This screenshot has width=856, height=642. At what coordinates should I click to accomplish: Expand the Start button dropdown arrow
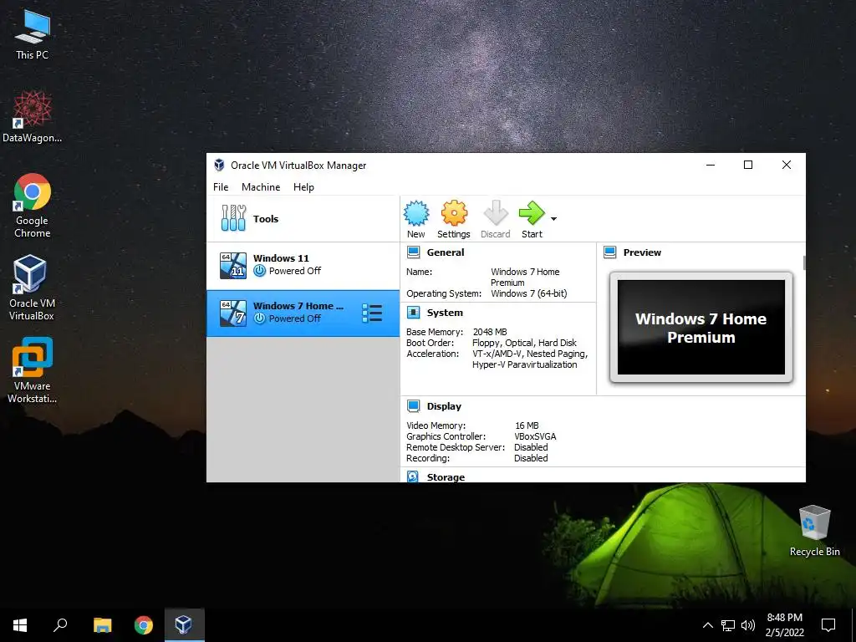pyautogui.click(x=553, y=219)
